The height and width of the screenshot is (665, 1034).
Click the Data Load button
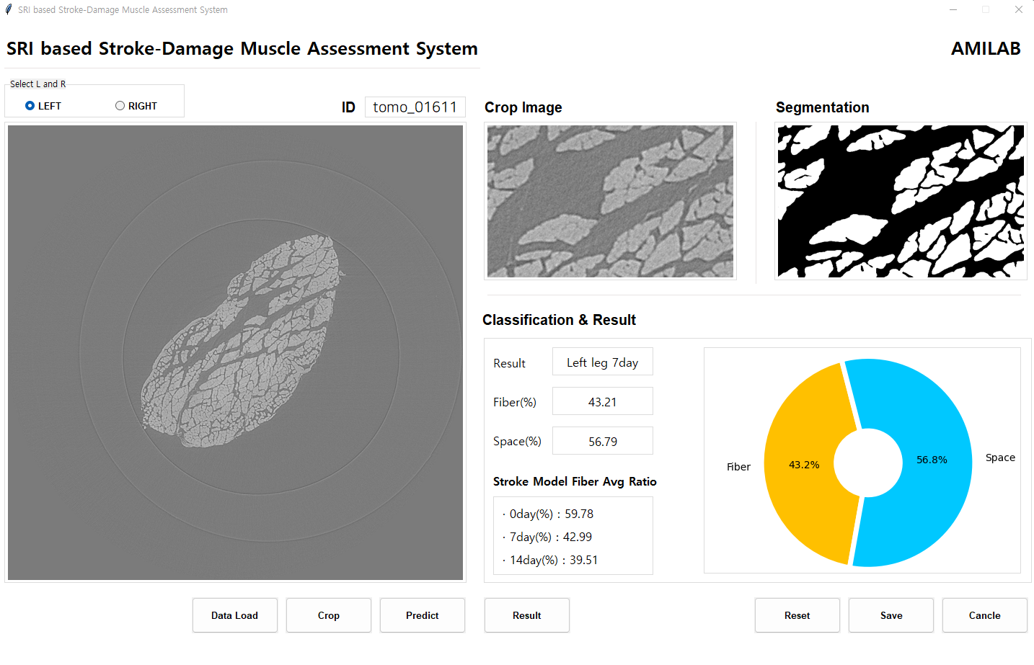tap(235, 615)
